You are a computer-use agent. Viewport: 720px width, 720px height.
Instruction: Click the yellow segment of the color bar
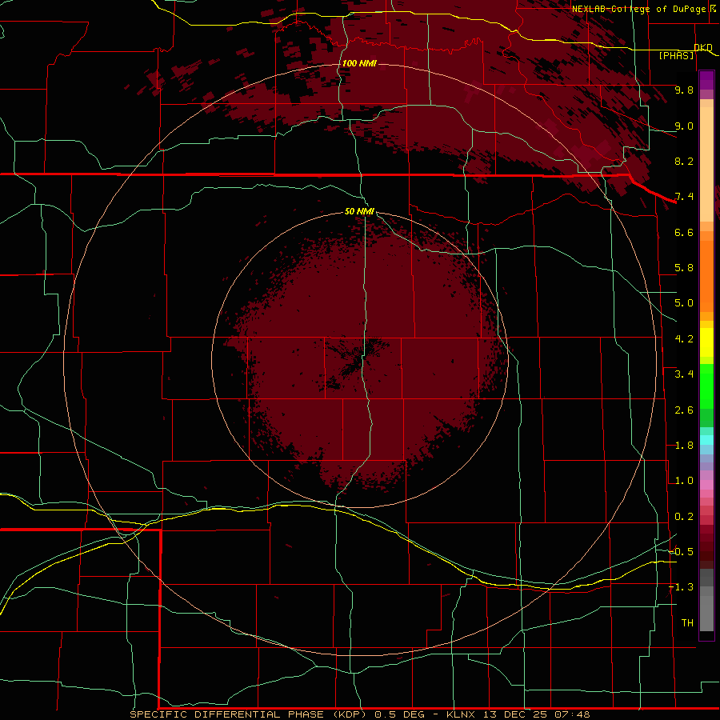click(706, 342)
